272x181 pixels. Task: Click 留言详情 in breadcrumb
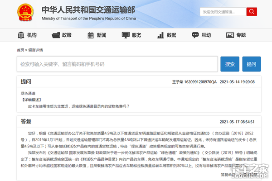coord(35,50)
